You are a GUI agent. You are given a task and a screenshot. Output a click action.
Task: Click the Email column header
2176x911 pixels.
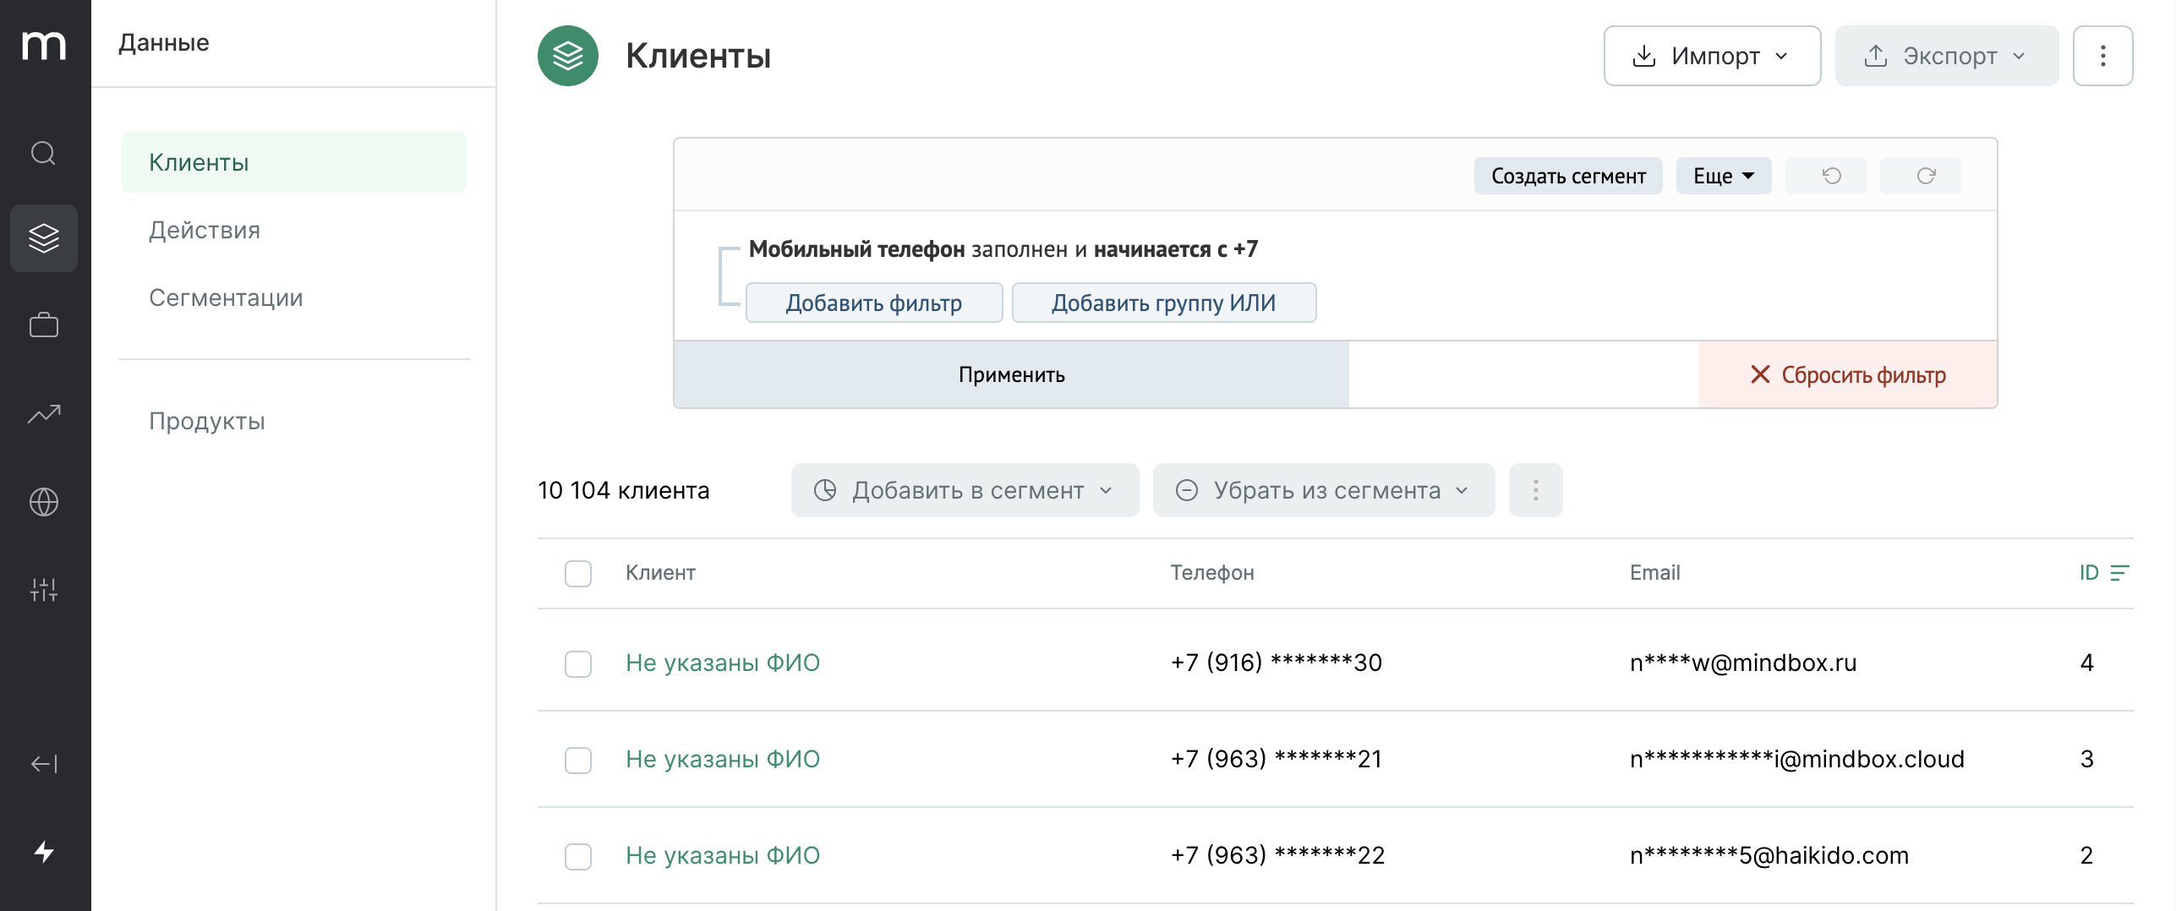[1654, 573]
